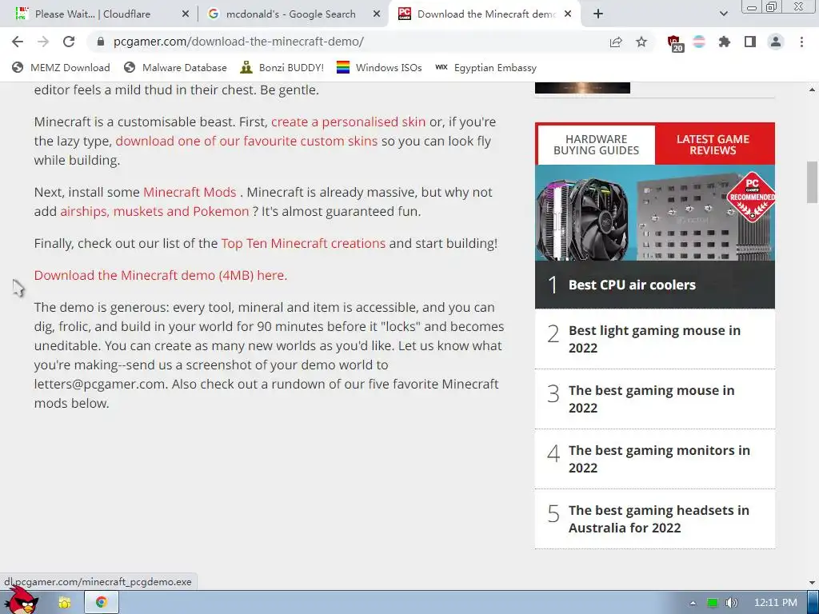Image resolution: width=819 pixels, height=614 pixels.
Task: Open the Extensions puzzle menu
Action: click(x=724, y=42)
